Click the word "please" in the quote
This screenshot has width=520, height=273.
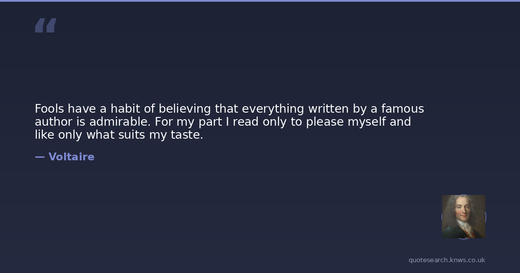pyautogui.click(x=325, y=122)
